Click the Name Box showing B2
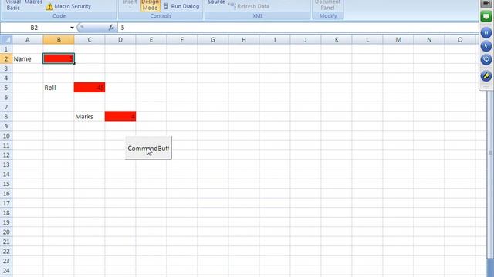The height and width of the screenshot is (277, 494). tap(34, 28)
